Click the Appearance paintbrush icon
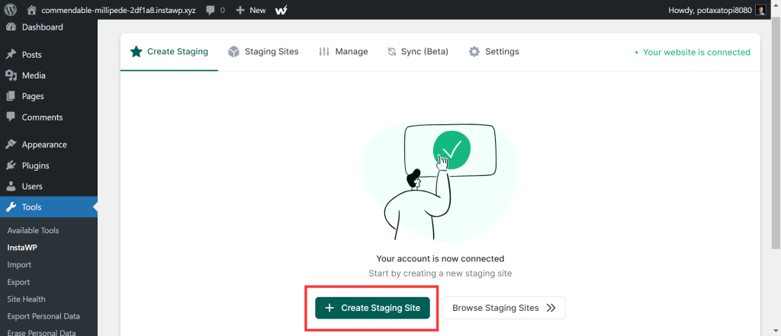 (x=11, y=145)
